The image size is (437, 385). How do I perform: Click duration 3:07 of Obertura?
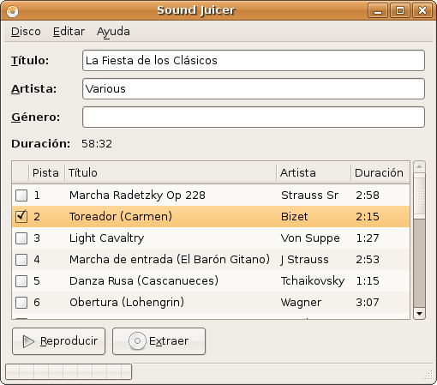point(368,303)
